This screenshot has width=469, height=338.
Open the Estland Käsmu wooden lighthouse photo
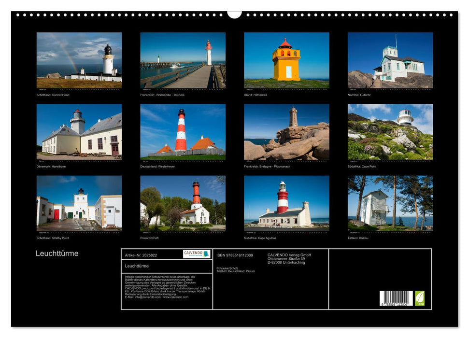coord(390,203)
